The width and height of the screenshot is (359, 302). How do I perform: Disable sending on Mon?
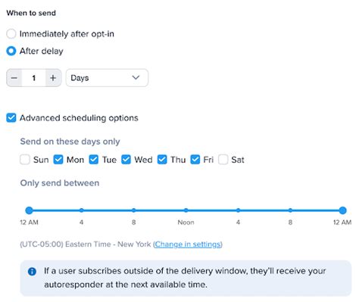point(58,160)
